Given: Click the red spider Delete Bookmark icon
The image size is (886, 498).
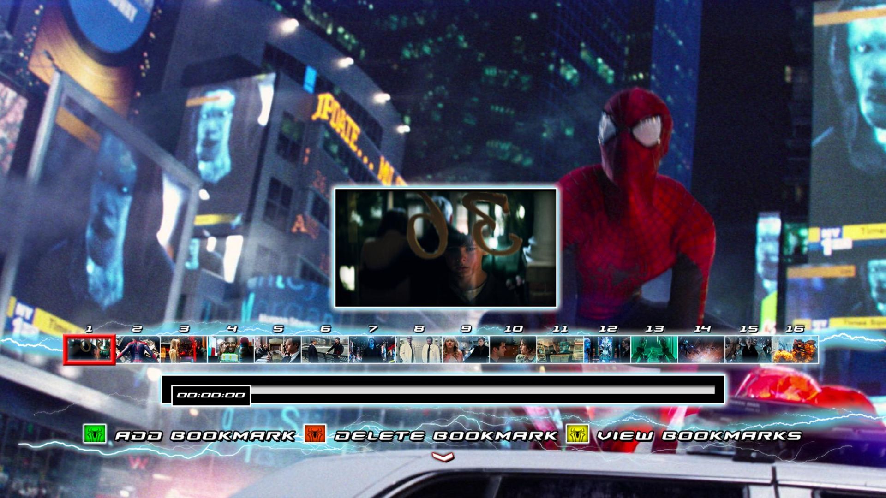Looking at the screenshot, I should click(x=315, y=434).
